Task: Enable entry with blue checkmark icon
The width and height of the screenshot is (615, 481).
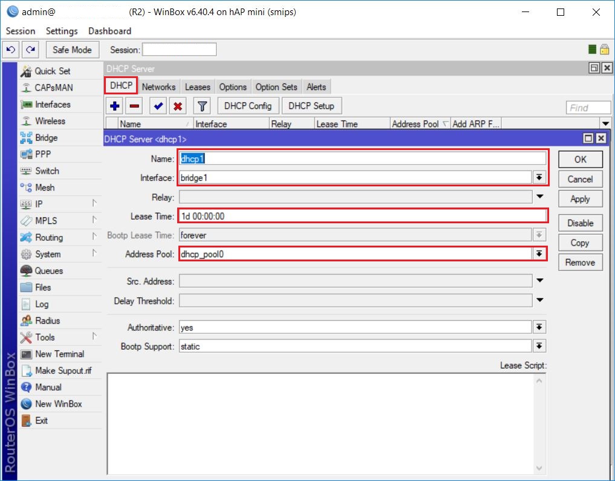Action: pyautogui.click(x=158, y=106)
